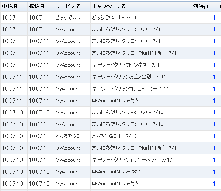Click 申込日 10.07.10 in キーワードクリックインターネット row
The height and width of the screenshot is (191, 221).
click(12, 160)
